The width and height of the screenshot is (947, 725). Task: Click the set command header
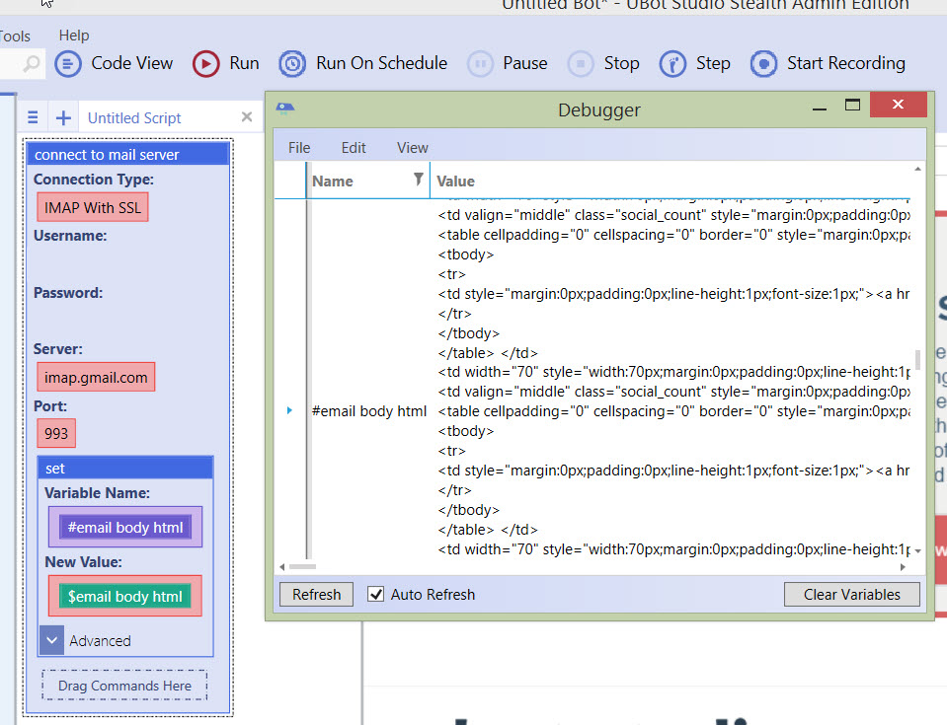[x=125, y=469]
